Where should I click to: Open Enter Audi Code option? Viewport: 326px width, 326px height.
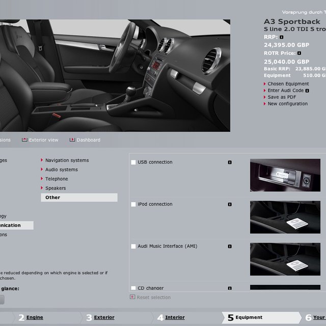(x=286, y=91)
